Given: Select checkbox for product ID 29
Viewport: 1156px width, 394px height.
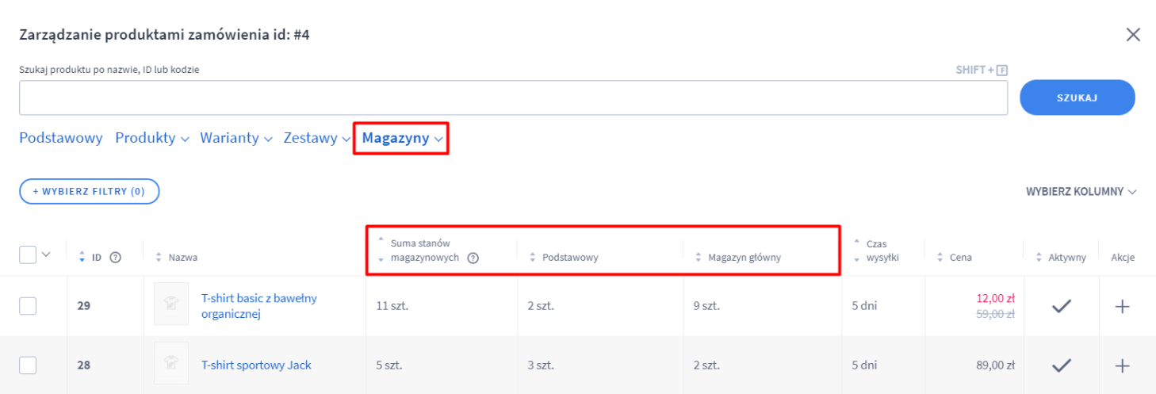Looking at the screenshot, I should click(x=28, y=306).
